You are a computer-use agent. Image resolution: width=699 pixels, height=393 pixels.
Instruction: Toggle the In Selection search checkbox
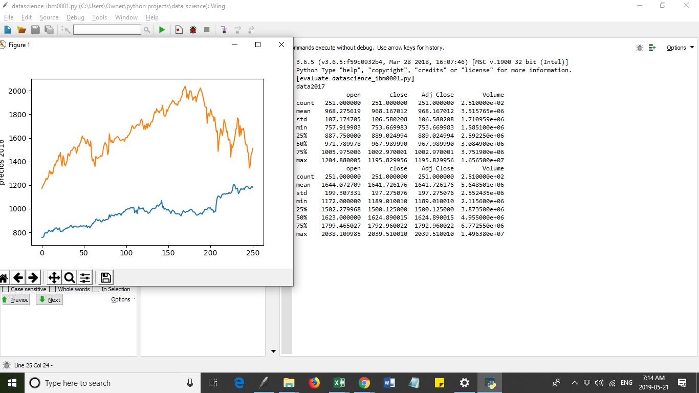pyautogui.click(x=96, y=289)
